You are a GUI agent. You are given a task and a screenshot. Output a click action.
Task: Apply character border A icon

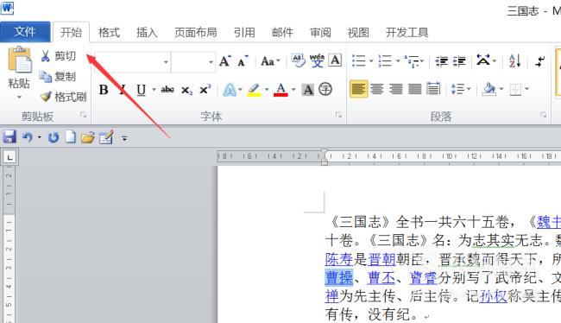pyautogui.click(x=335, y=60)
